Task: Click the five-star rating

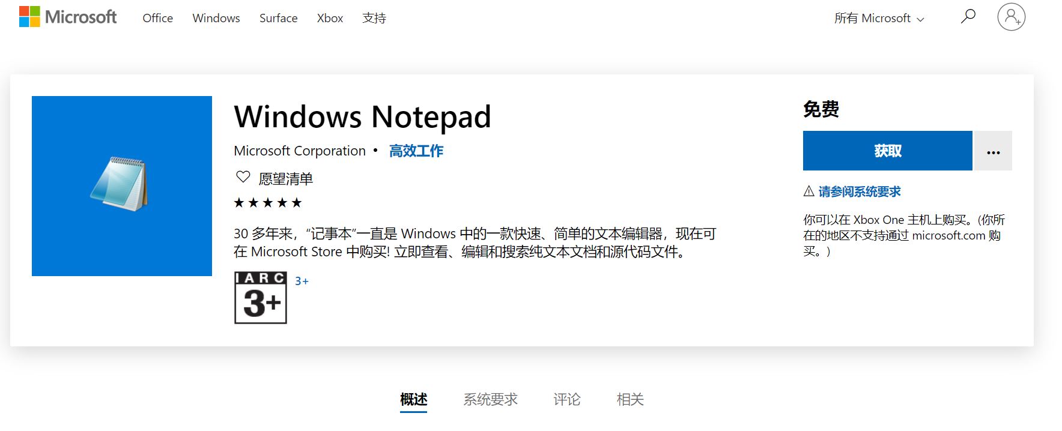Action: [268, 203]
